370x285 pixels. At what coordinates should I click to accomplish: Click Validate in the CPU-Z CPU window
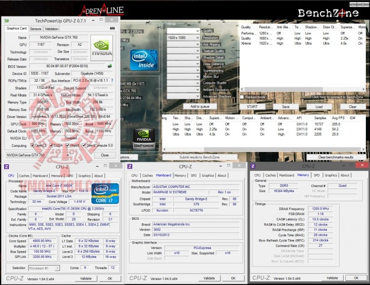(x=86, y=278)
